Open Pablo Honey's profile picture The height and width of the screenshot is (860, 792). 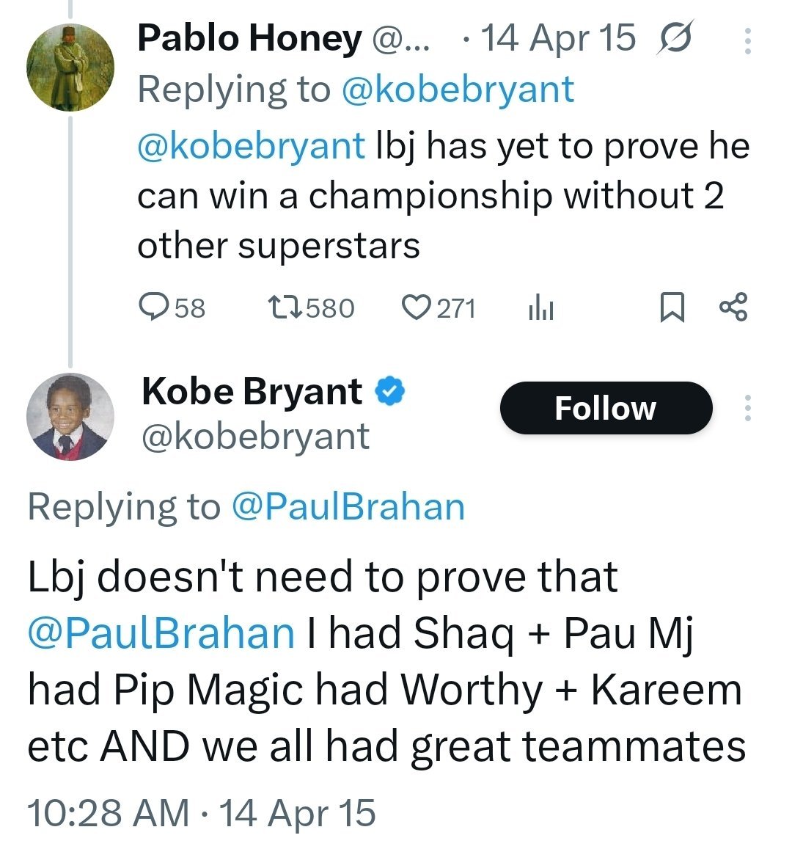coord(70,68)
